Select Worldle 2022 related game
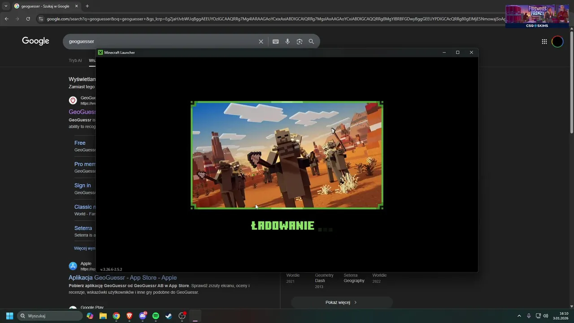 pos(379,278)
